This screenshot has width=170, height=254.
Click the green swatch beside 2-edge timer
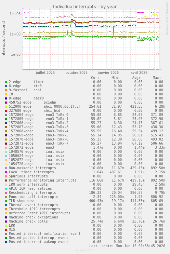[x=6, y=82]
